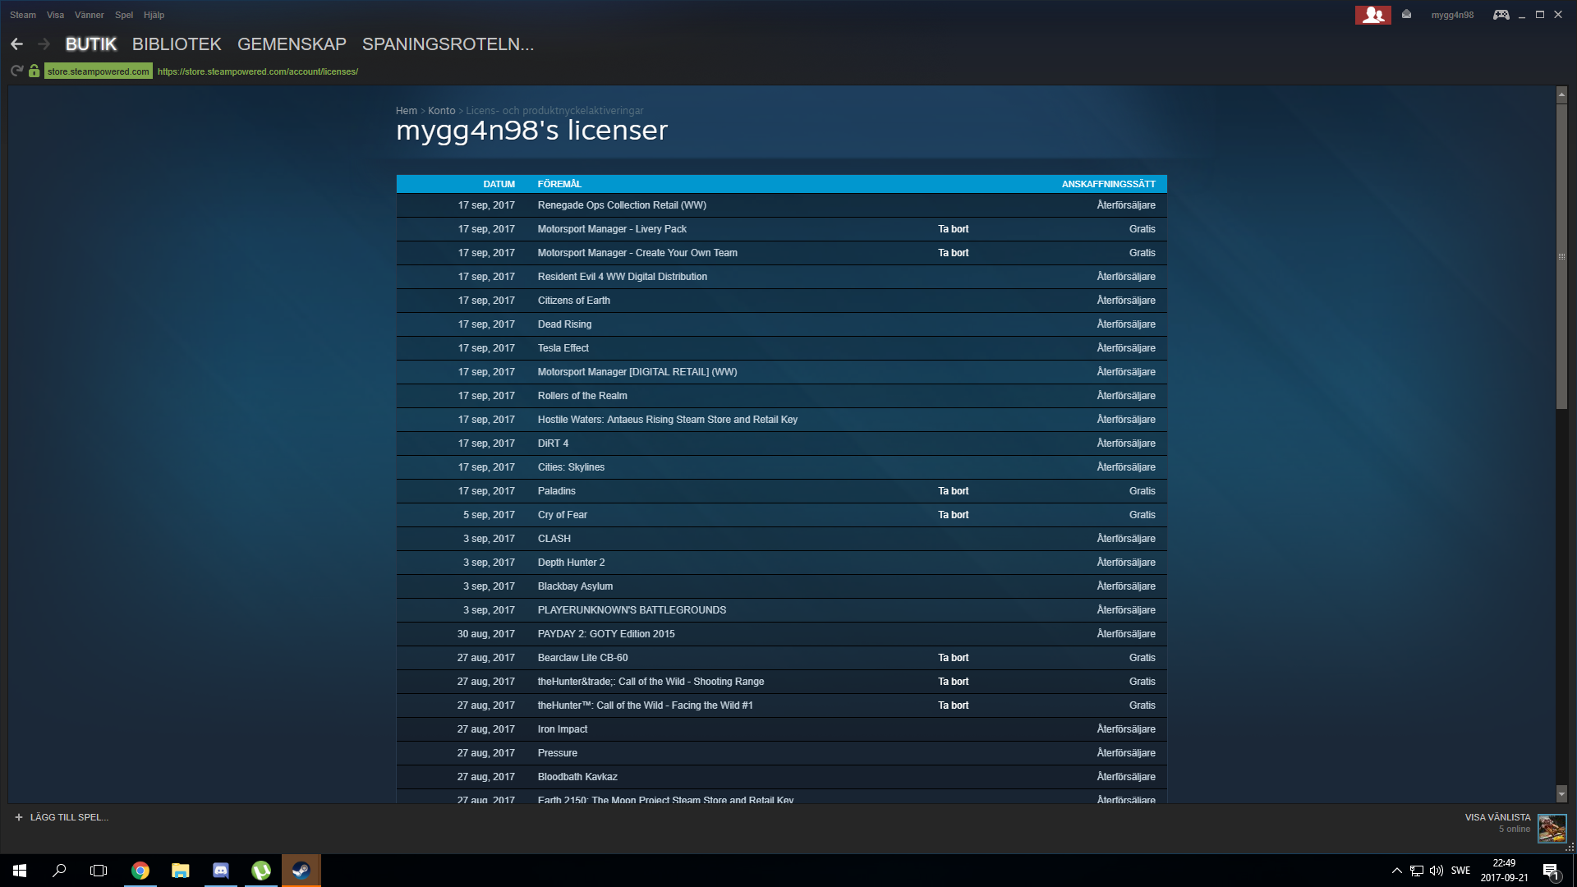This screenshot has height=887, width=1577.
Task: Click Ta bort for Facing the Wild #1
Action: click(953, 705)
